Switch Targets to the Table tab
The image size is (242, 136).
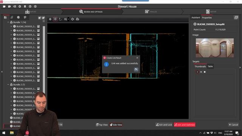coord(210,66)
